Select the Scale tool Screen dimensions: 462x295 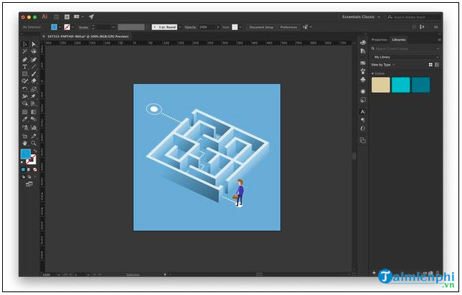click(34, 89)
